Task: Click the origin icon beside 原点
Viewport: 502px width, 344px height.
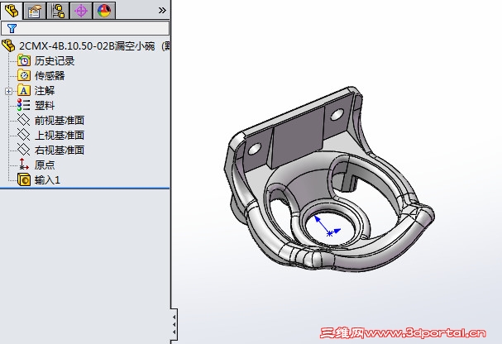Action: 24,165
